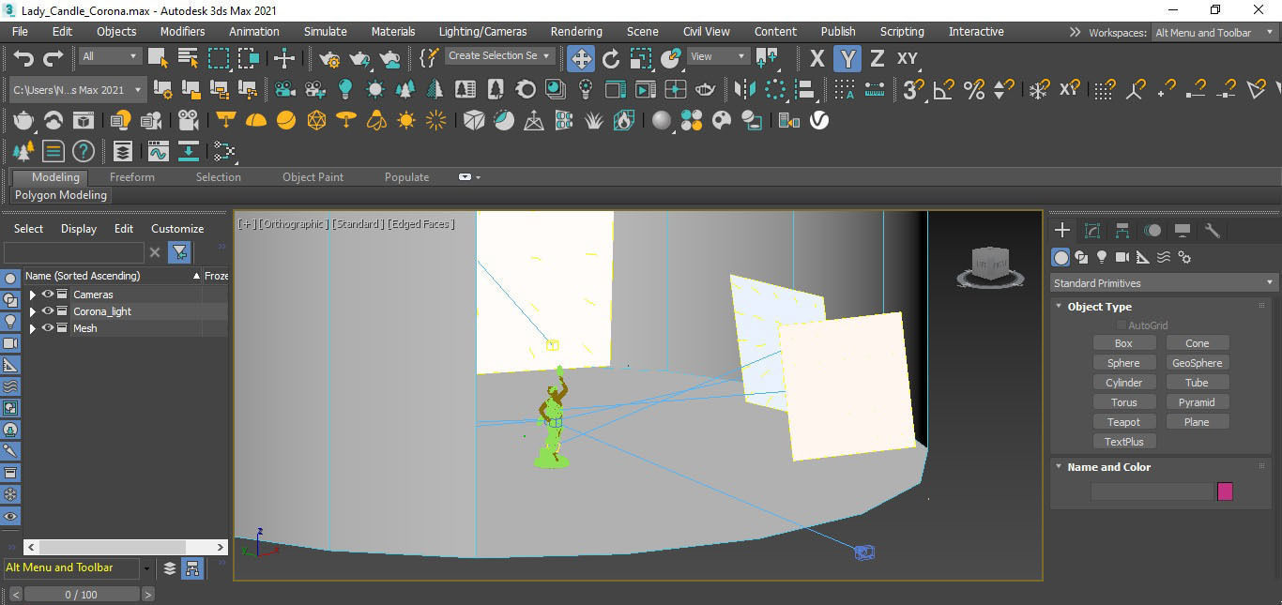Click the help question mark icon

point(84,151)
